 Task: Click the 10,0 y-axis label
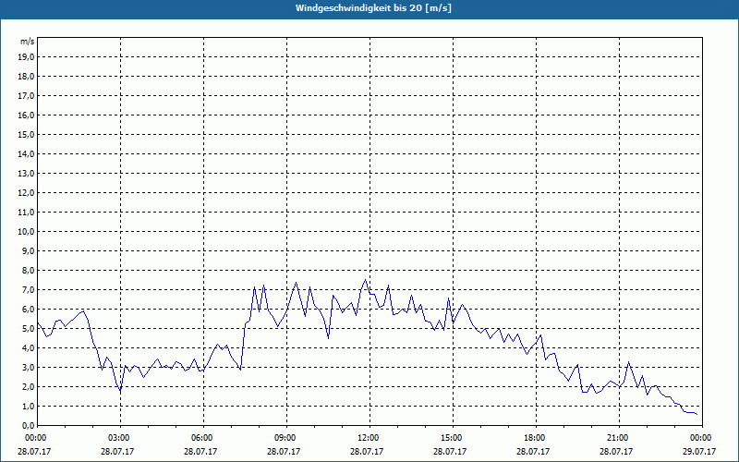(26, 232)
